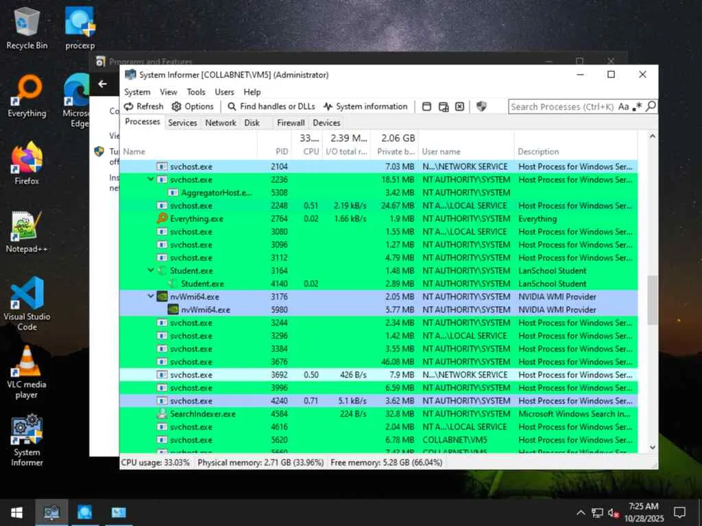Image resolution: width=702 pixels, height=526 pixels.
Task: Show hidden system tray icons chevron
Action: click(x=580, y=512)
